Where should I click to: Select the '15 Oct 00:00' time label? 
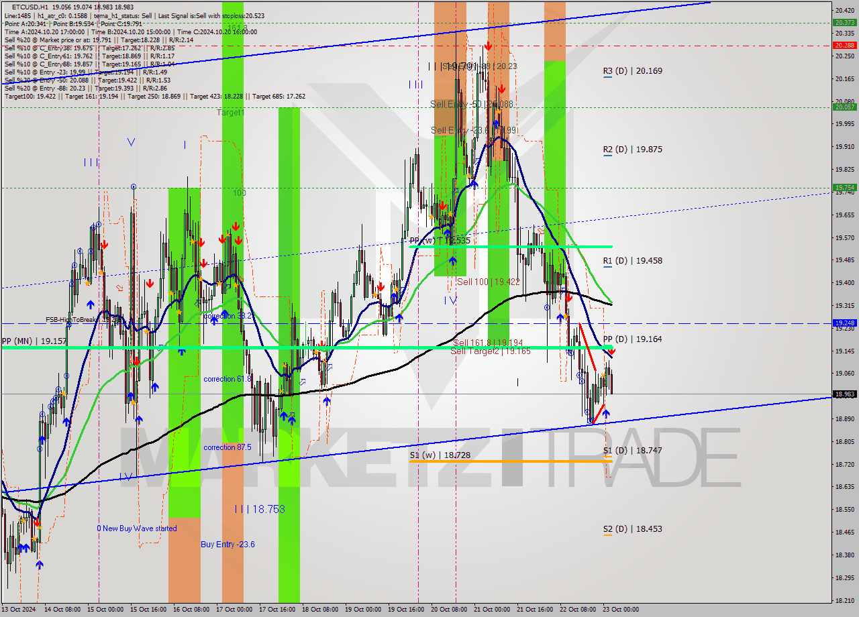point(107,610)
